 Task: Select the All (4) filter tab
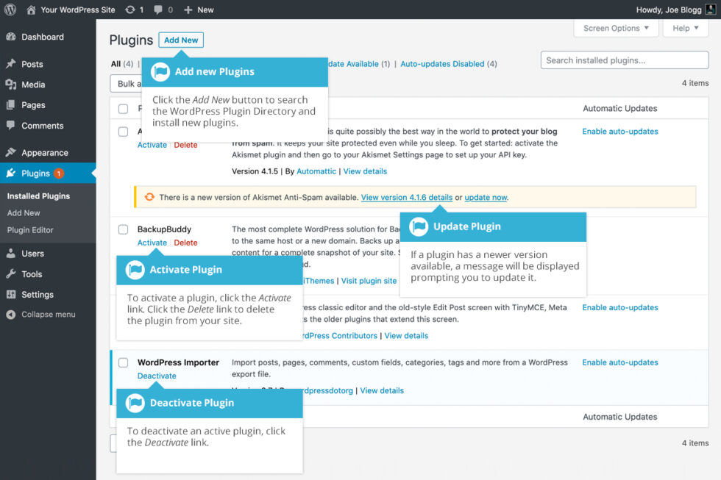[122, 64]
